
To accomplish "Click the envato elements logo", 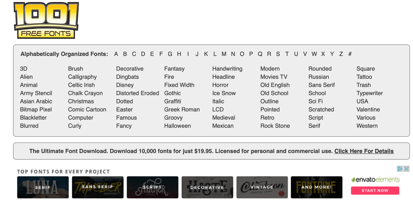I will pyautogui.click(x=375, y=179).
